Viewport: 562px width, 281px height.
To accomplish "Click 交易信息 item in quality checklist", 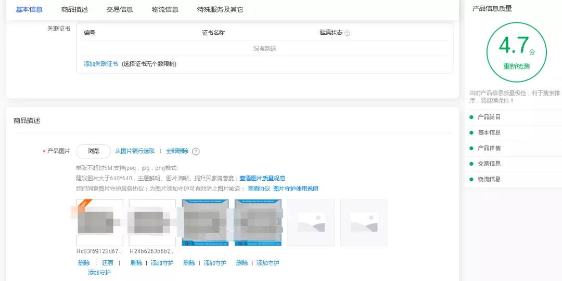I will (489, 164).
